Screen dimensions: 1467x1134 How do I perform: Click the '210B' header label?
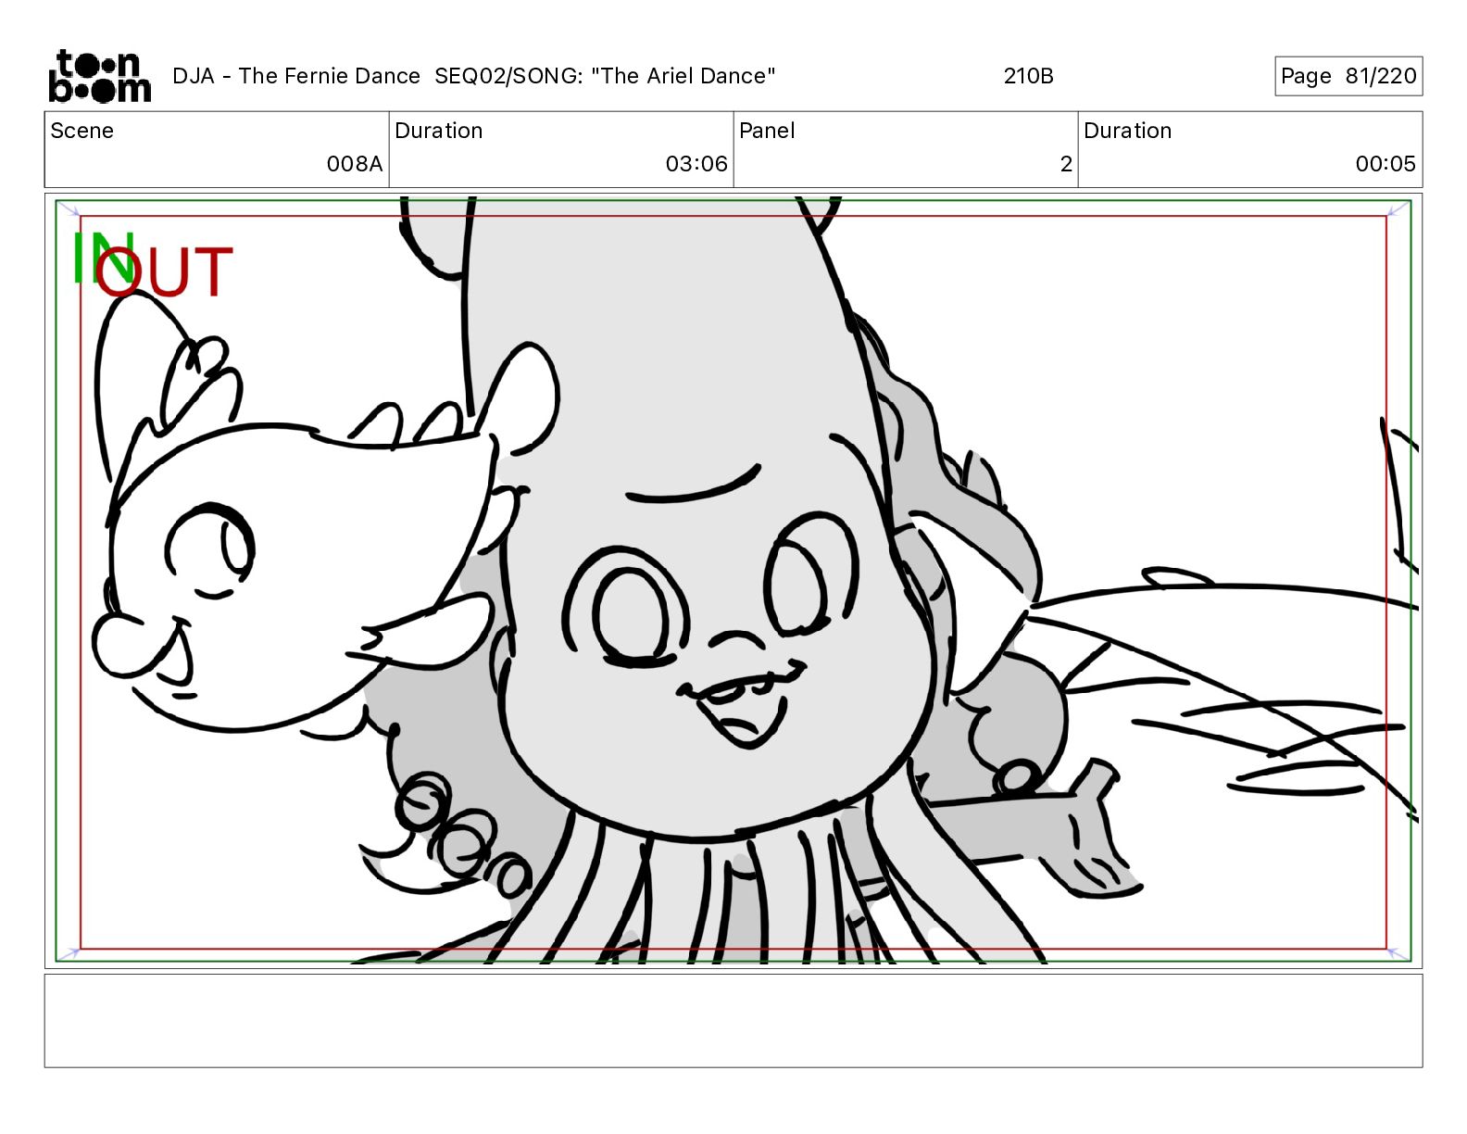click(1028, 76)
